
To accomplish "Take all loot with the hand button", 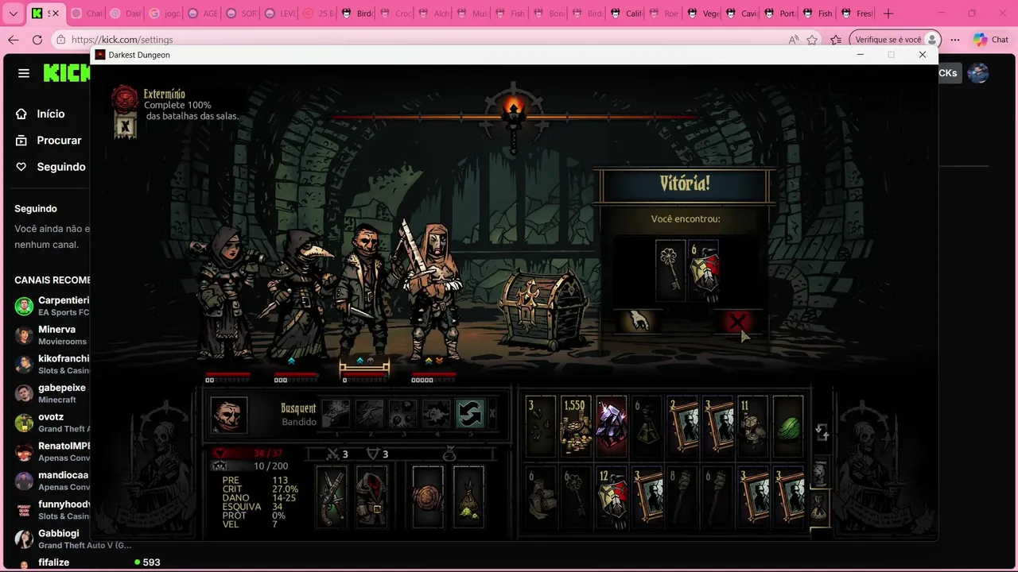I will pyautogui.click(x=639, y=321).
